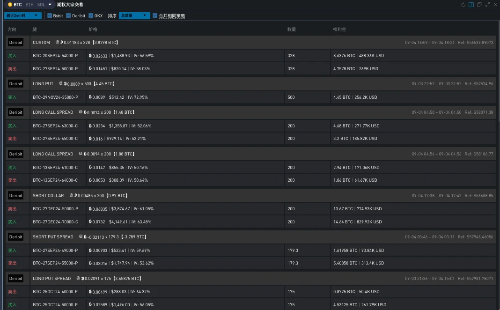Click Deribit badge on CUSTOM strategy row
The height and width of the screenshot is (310, 500).
15,43
